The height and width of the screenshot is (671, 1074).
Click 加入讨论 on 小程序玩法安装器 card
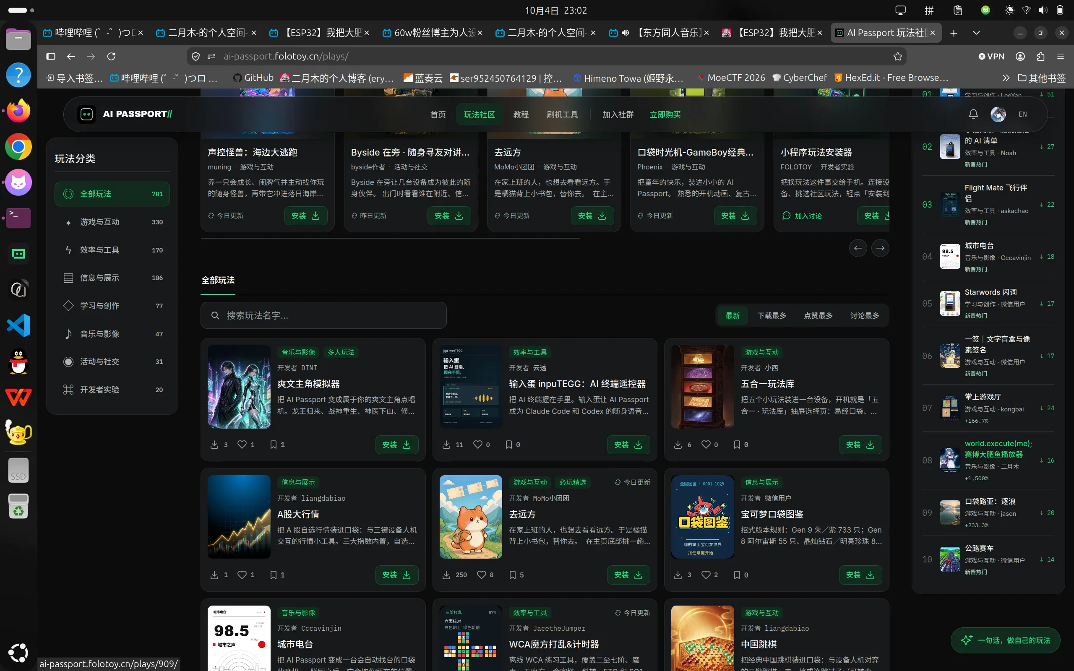(x=802, y=216)
